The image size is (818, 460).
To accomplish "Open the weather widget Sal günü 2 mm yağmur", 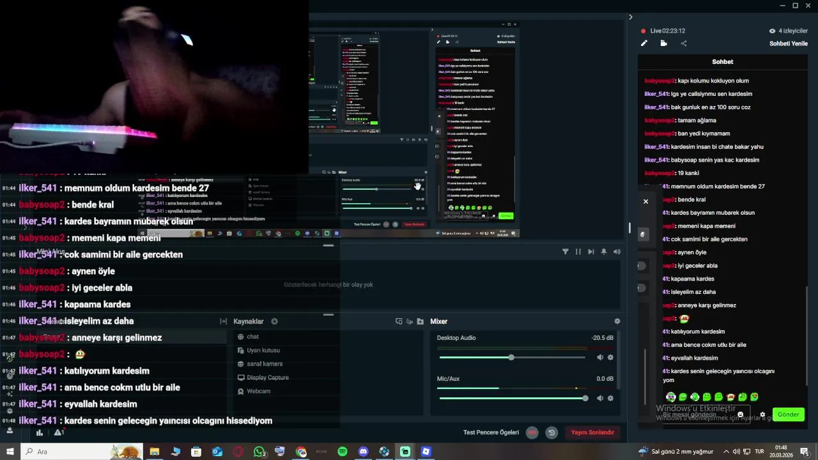I will click(x=675, y=452).
